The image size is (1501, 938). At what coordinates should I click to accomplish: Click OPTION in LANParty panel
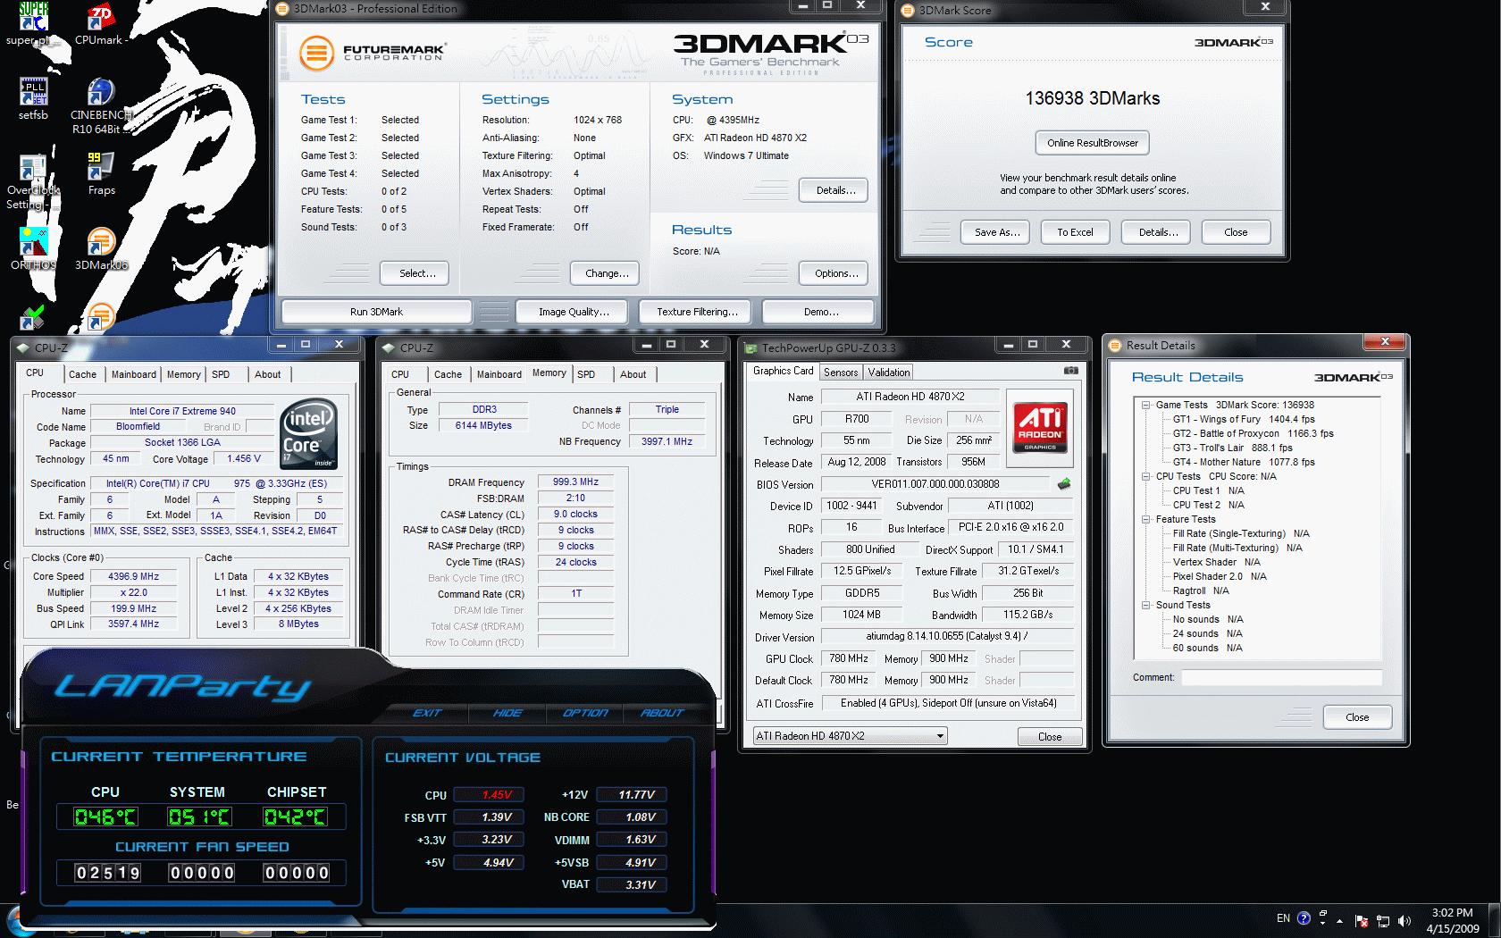tap(585, 713)
